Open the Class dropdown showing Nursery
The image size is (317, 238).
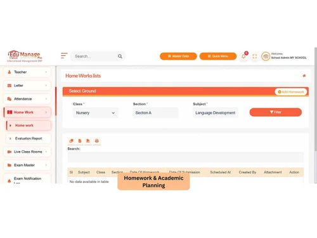click(96, 113)
